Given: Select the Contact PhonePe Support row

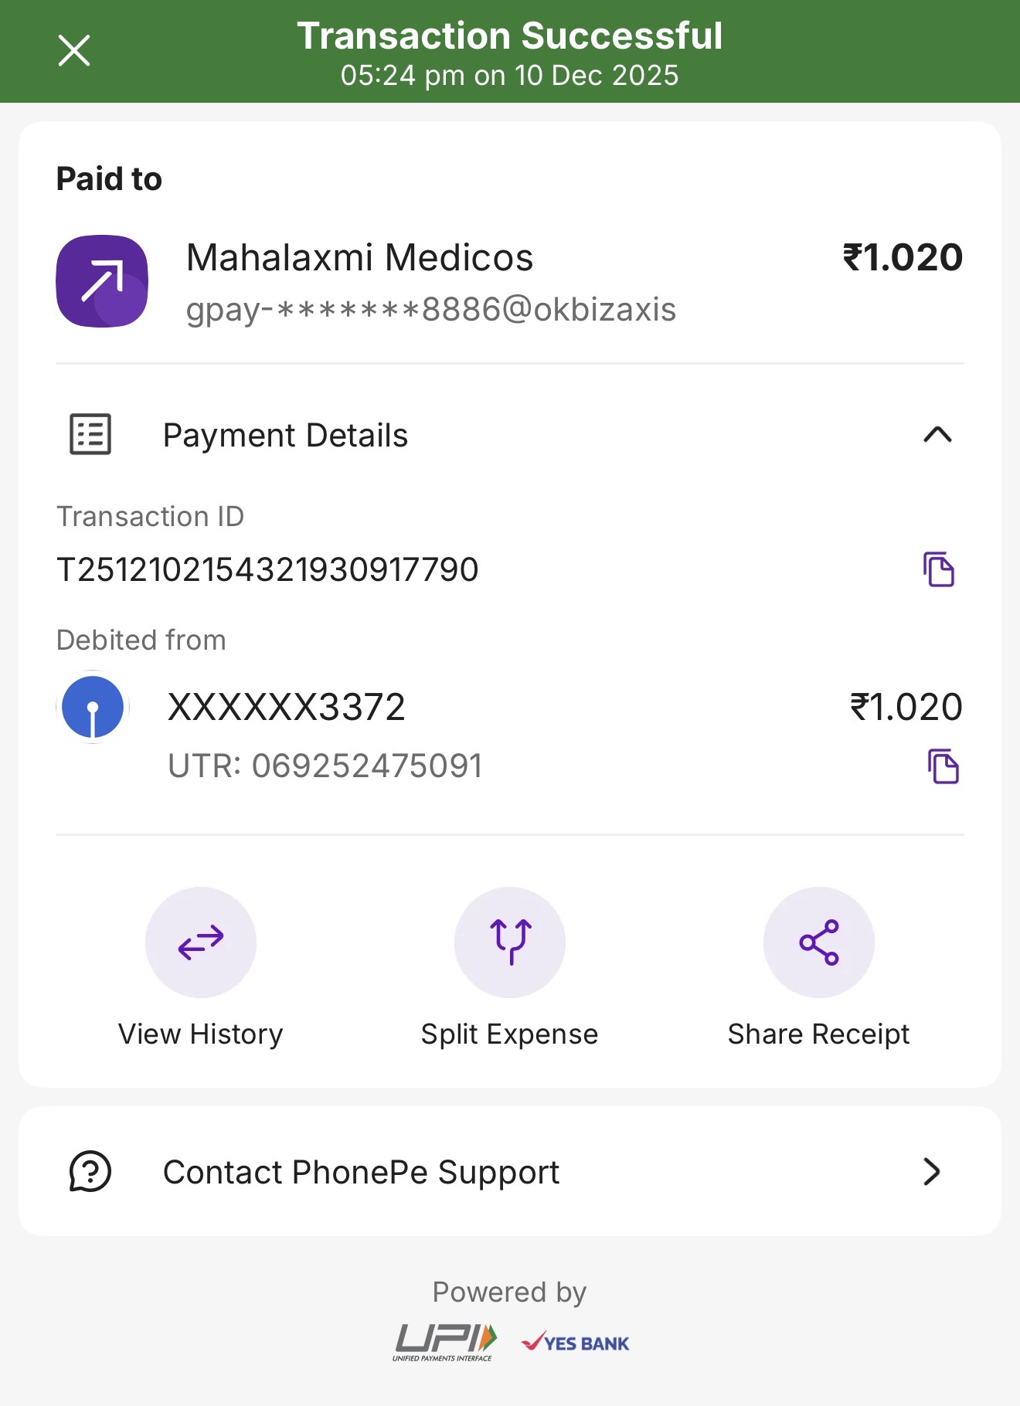Looking at the screenshot, I should click(x=510, y=1172).
